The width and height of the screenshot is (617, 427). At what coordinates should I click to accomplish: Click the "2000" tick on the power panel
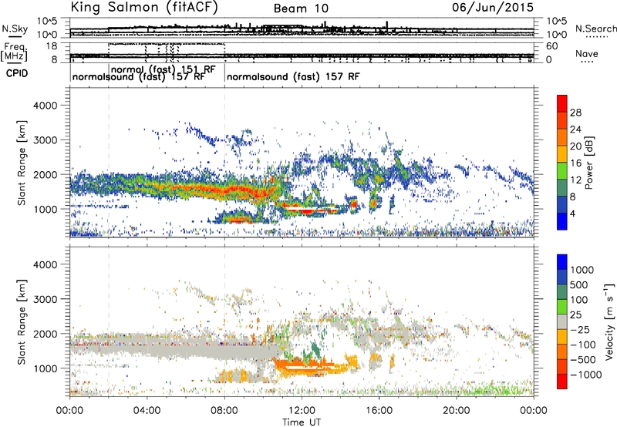[46, 174]
